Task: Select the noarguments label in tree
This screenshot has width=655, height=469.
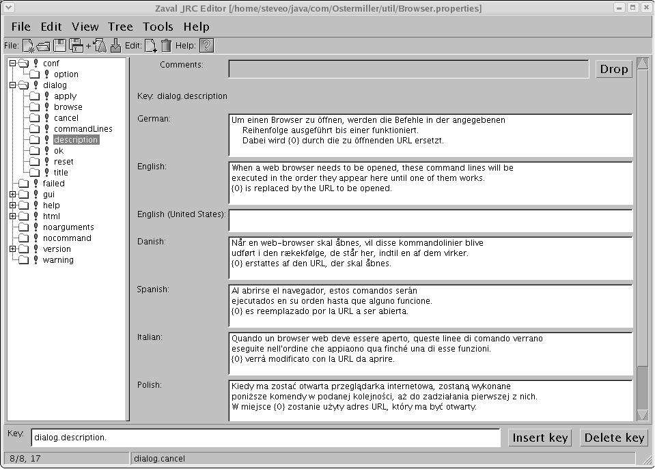Action: tap(68, 227)
